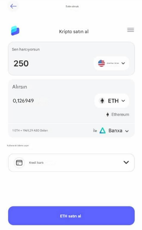Open the ETH coin selector chevron
This screenshot has width=142, height=230.
[x=123, y=101]
